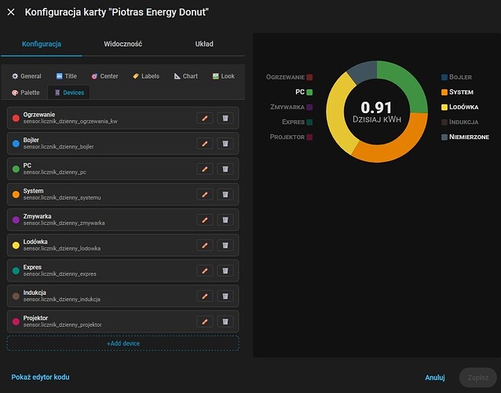Remove the System device entry
The height and width of the screenshot is (393, 501).
(x=225, y=194)
